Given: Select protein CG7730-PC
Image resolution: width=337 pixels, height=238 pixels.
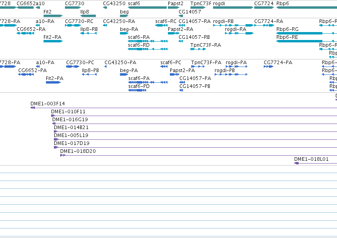Looking at the screenshot, I should pyautogui.click(x=72, y=67).
